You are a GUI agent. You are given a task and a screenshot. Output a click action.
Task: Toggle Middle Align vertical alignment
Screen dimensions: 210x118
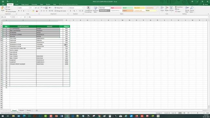(x=44, y=8)
